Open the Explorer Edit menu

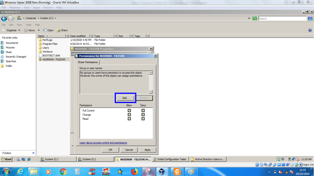(x=11, y=25)
